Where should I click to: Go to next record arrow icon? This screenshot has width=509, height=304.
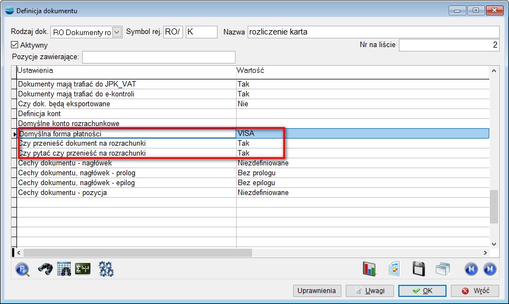pyautogui.click(x=490, y=269)
